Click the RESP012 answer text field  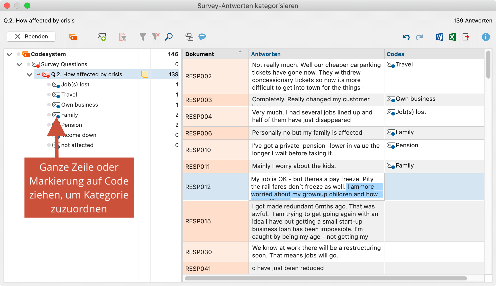[317, 187]
